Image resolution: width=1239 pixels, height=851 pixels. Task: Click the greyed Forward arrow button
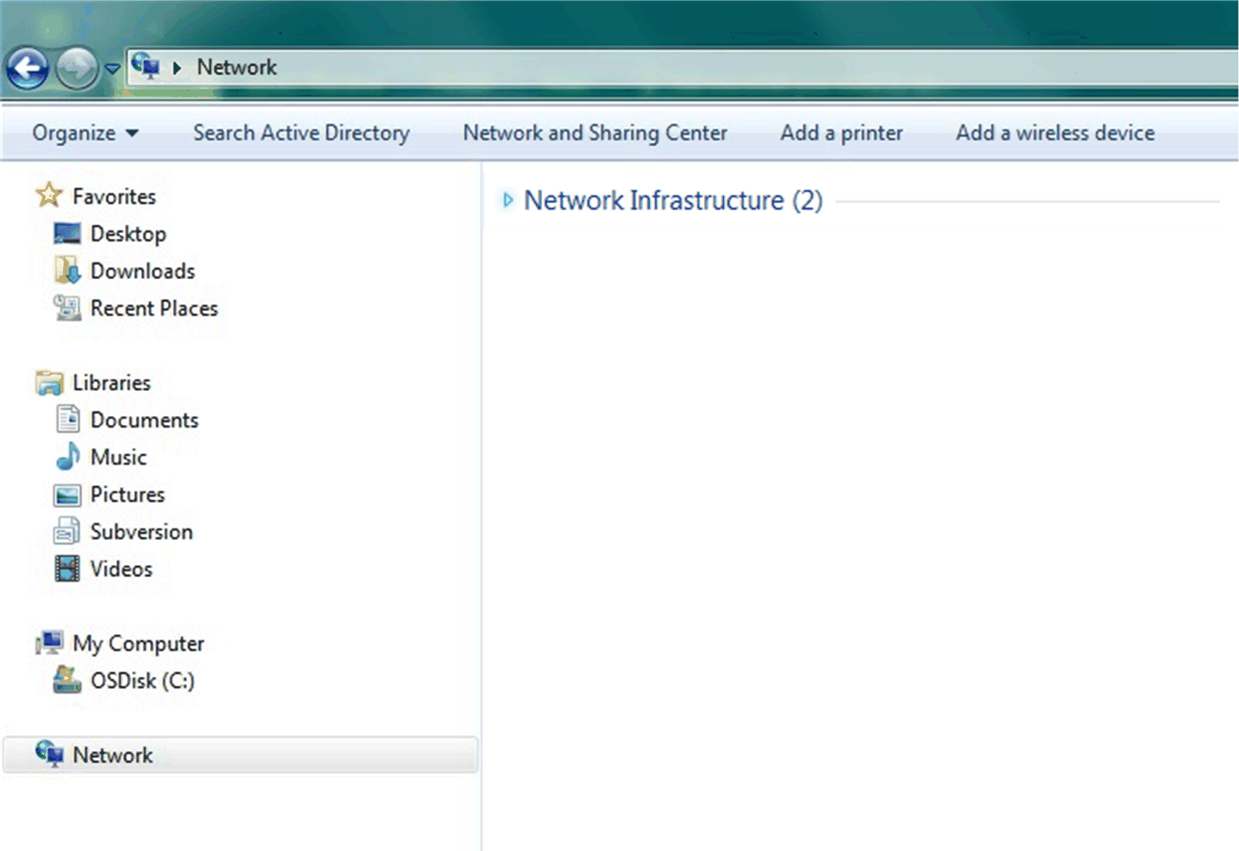(77, 67)
